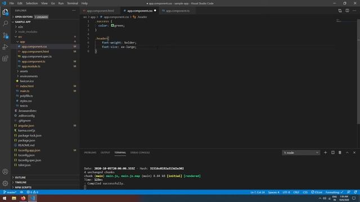Screen dimensions: 360x202
Task: Switch to app.component.html editor tab
Action: 100,11
